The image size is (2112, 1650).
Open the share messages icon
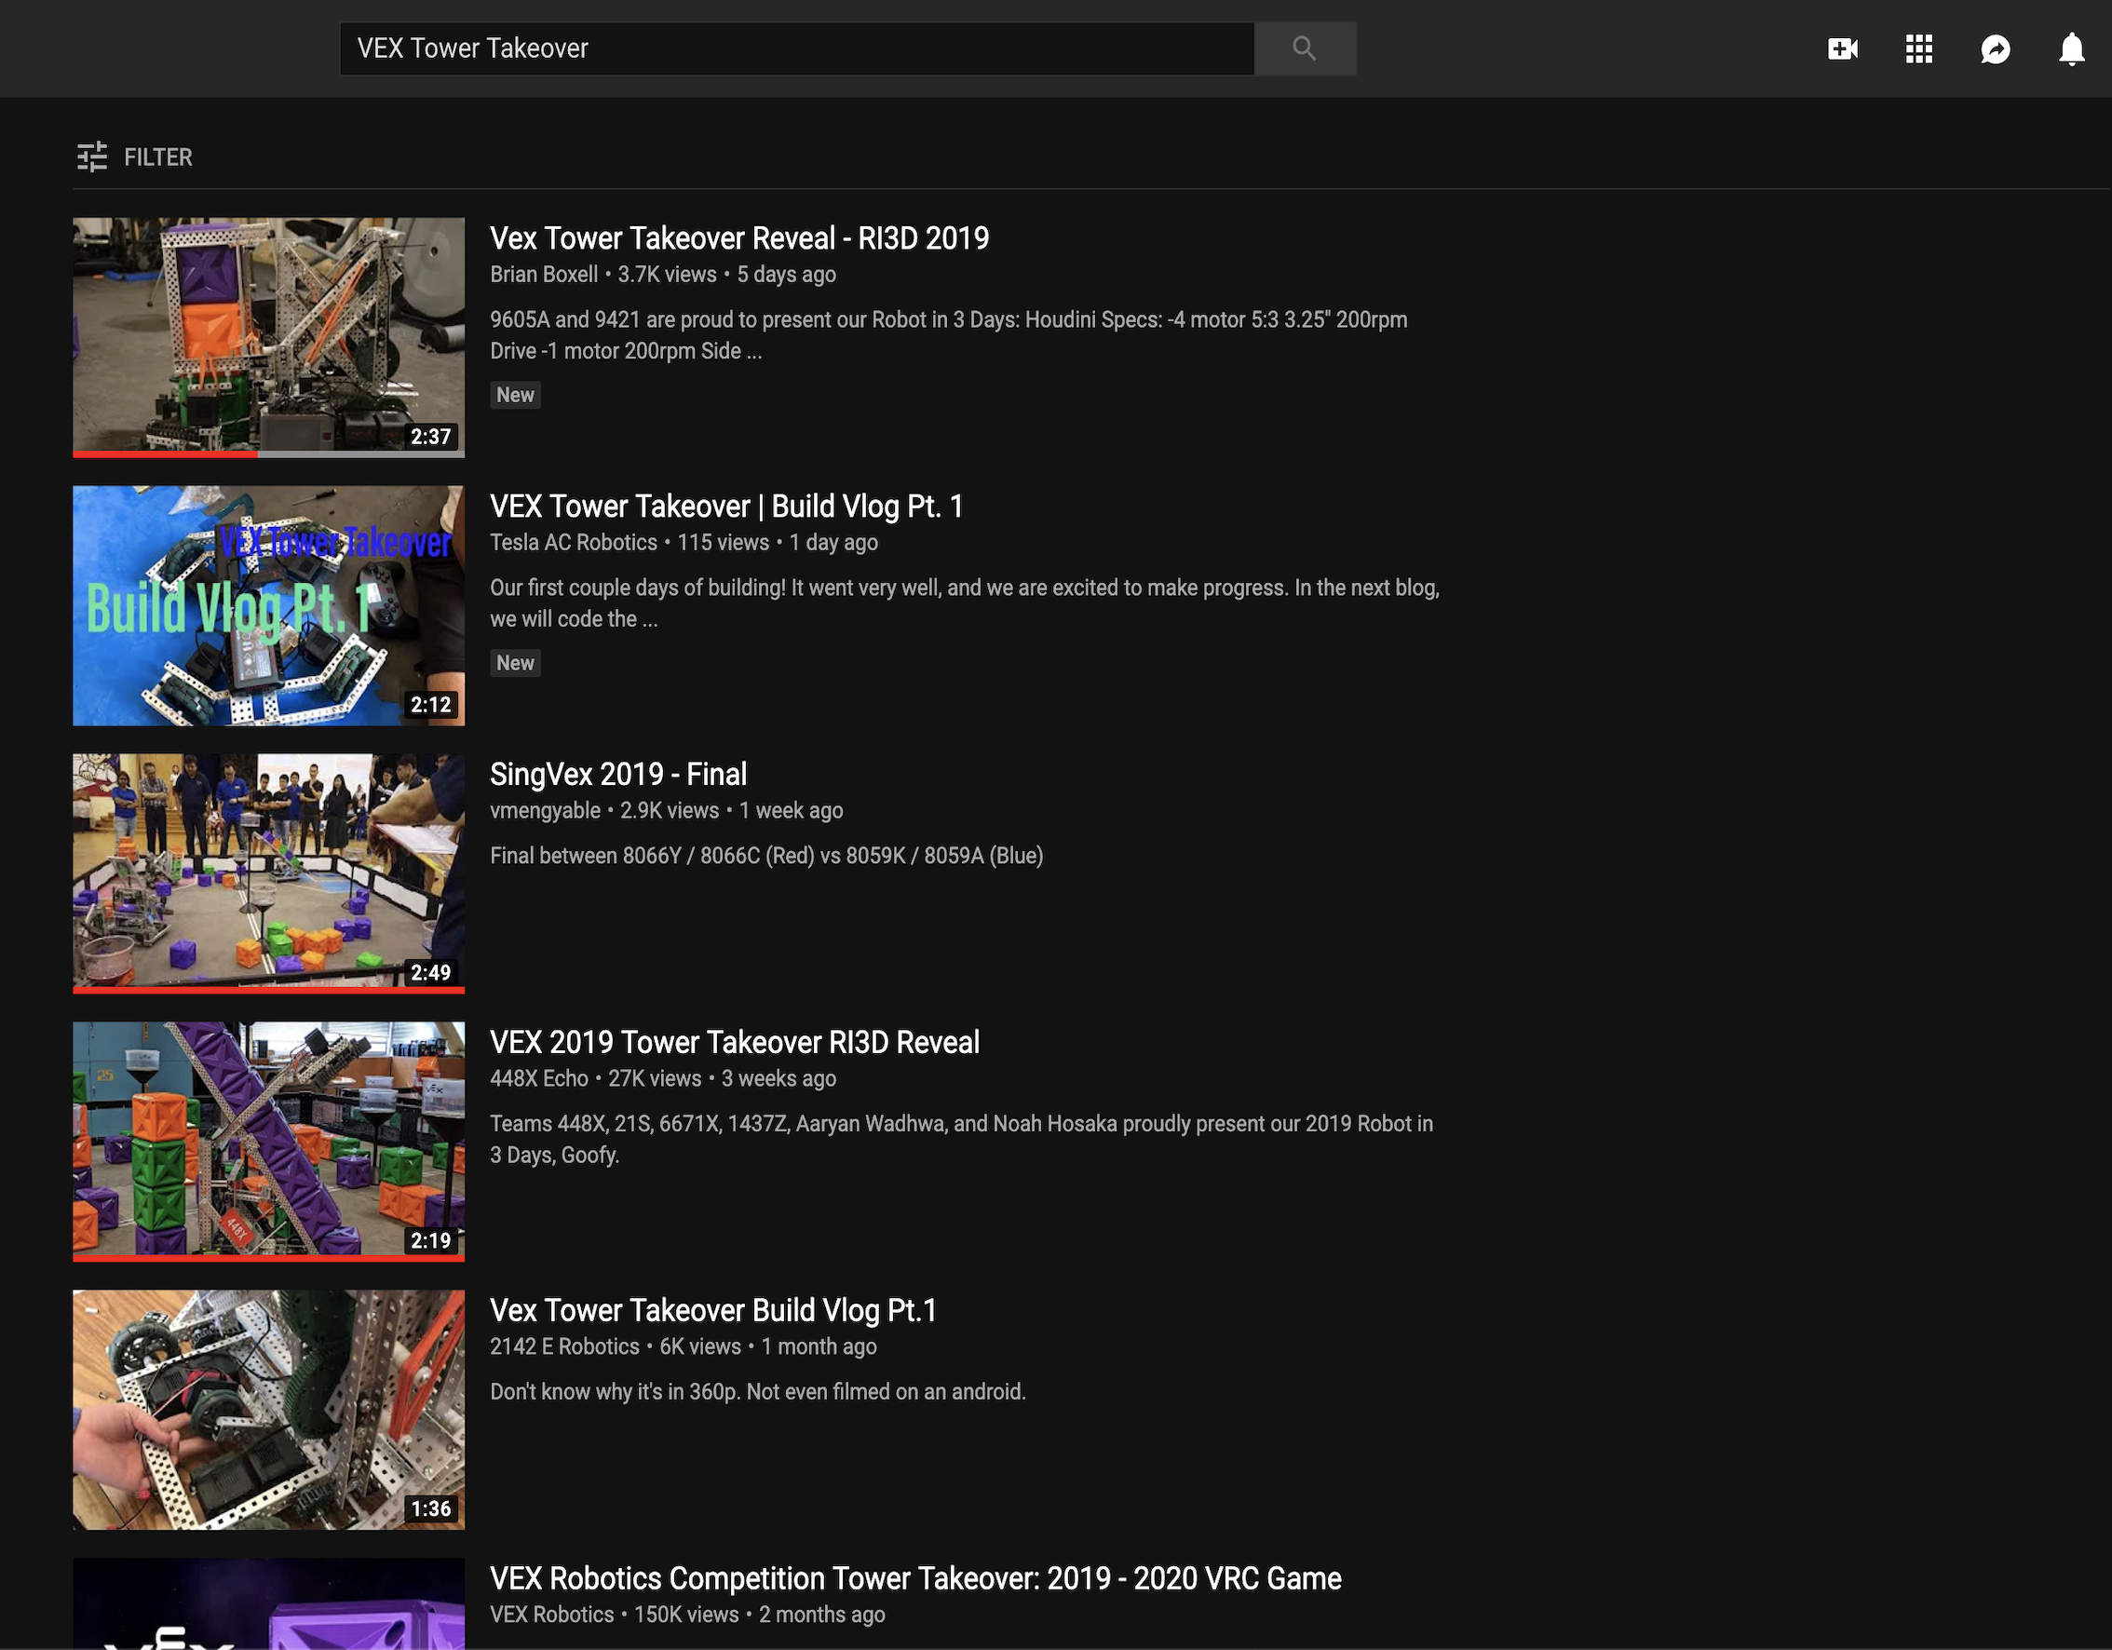1995,48
